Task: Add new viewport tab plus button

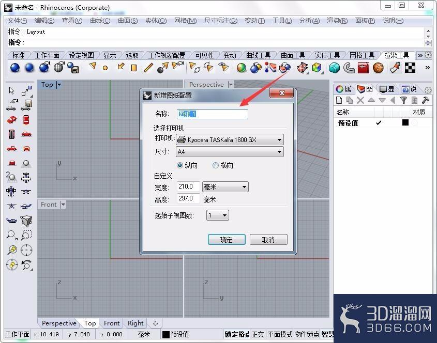Action: pyautogui.click(x=155, y=323)
